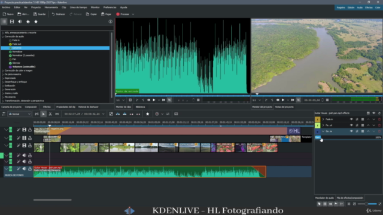This screenshot has height=215, width=383.
Task: Open effect info panel icon
Action: 110,21
